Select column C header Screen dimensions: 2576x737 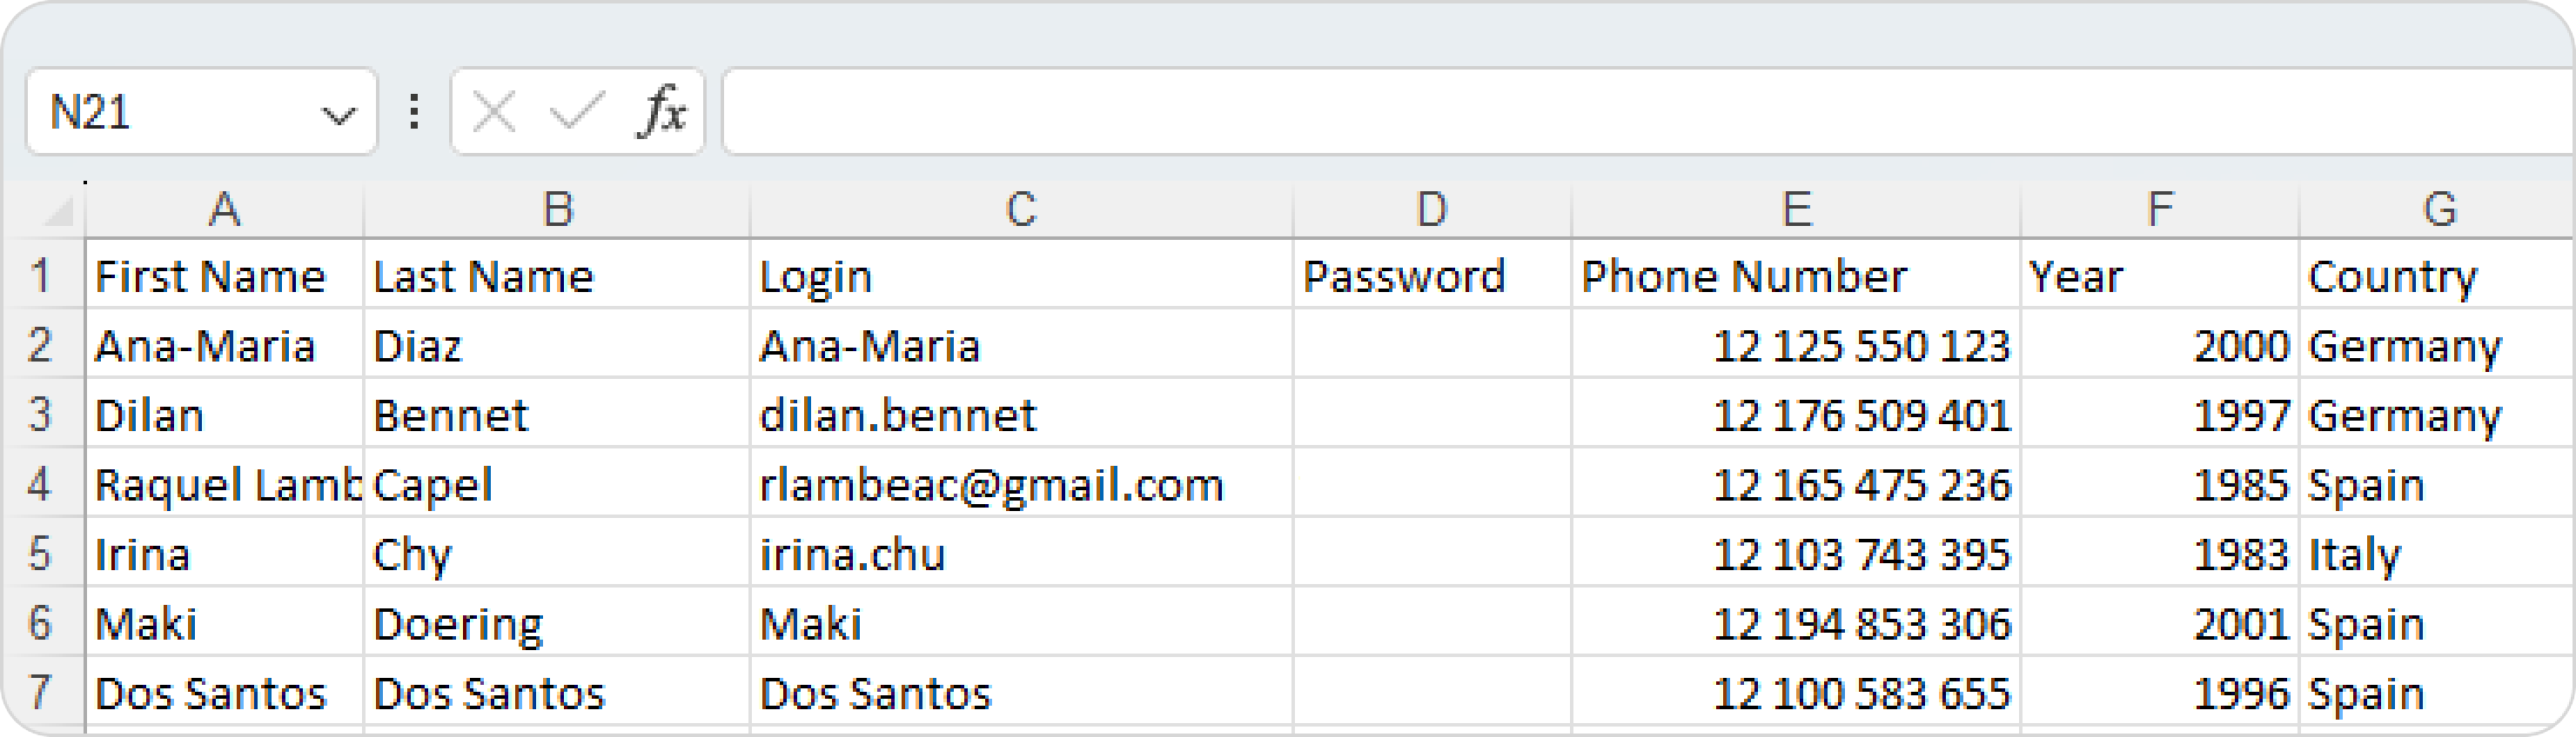[x=1020, y=209]
